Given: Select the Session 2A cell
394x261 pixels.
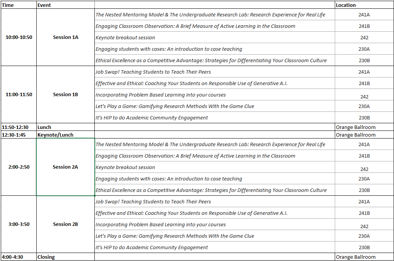Looking at the screenshot, I should click(65, 167).
